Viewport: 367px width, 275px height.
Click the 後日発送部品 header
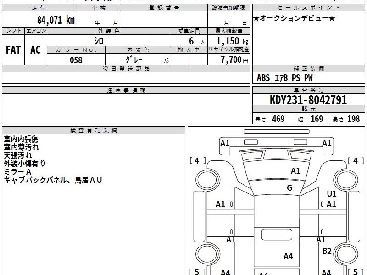126,68
